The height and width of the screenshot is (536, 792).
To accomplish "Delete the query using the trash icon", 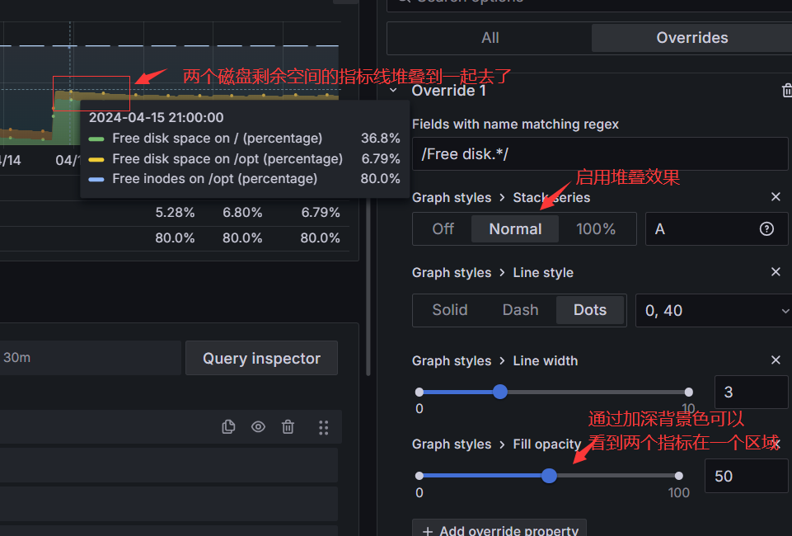I will [x=288, y=426].
